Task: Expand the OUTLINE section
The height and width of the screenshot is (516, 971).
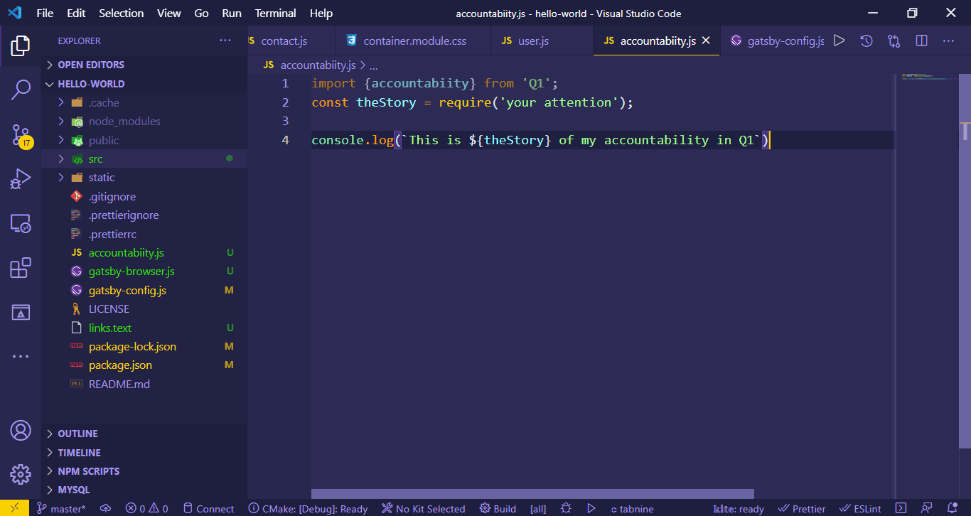Action: tap(77, 434)
